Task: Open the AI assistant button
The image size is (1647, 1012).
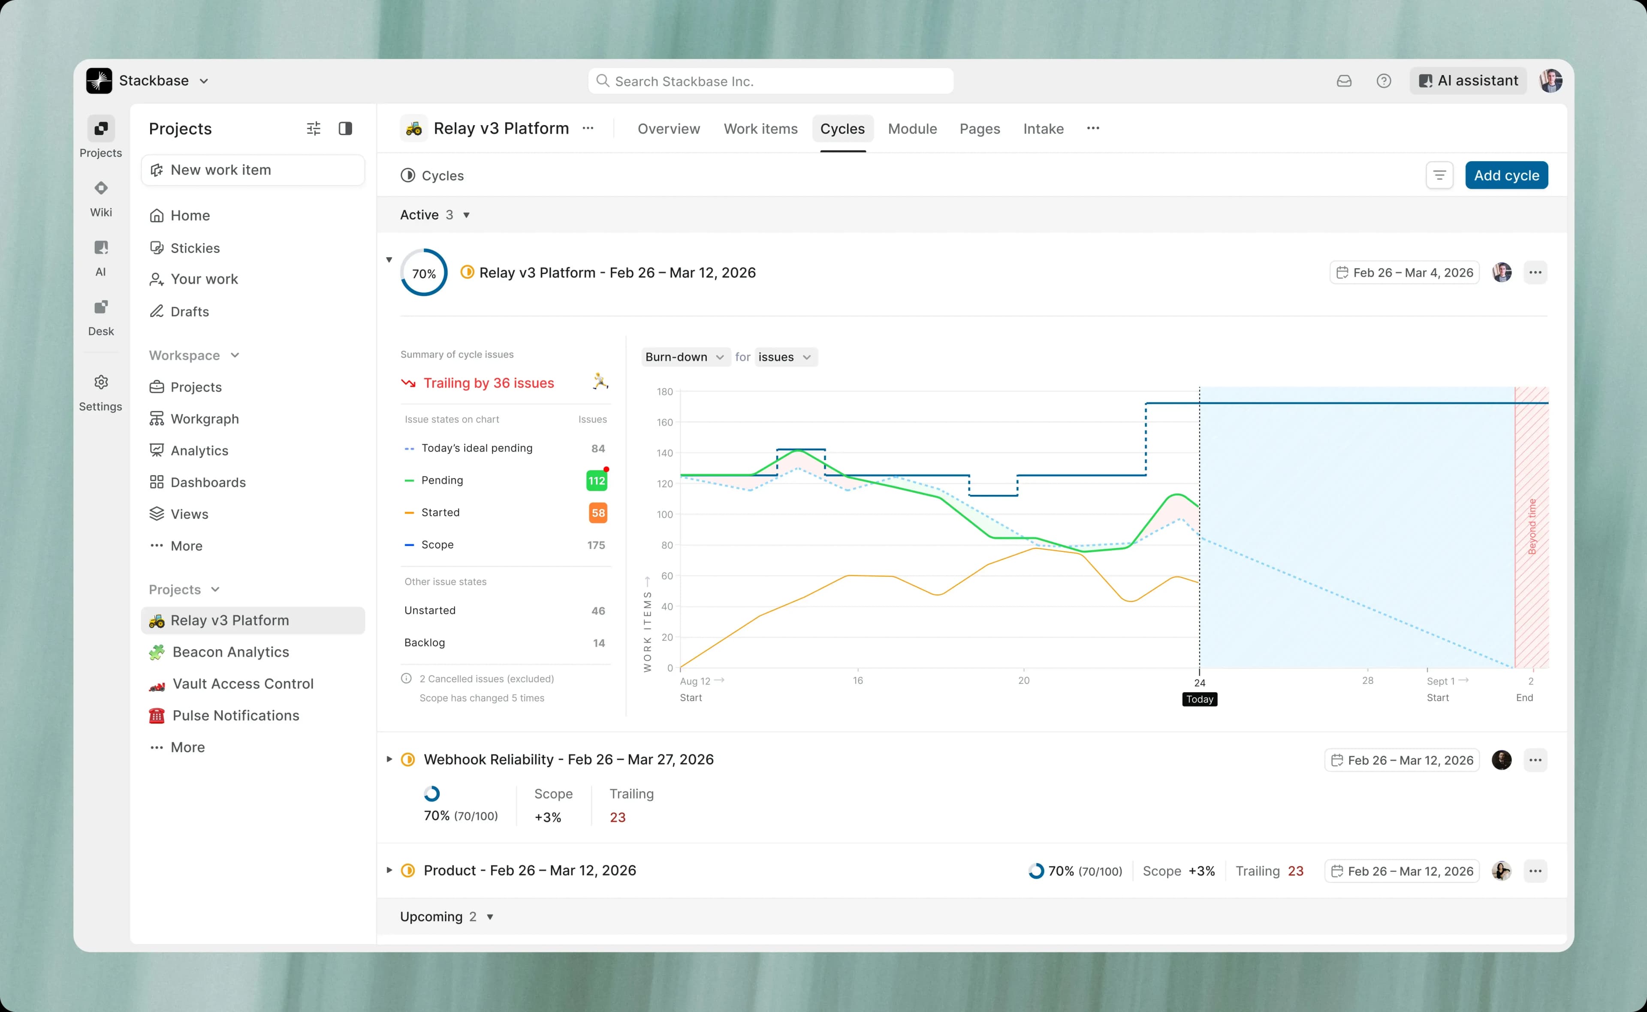Action: tap(1468, 81)
